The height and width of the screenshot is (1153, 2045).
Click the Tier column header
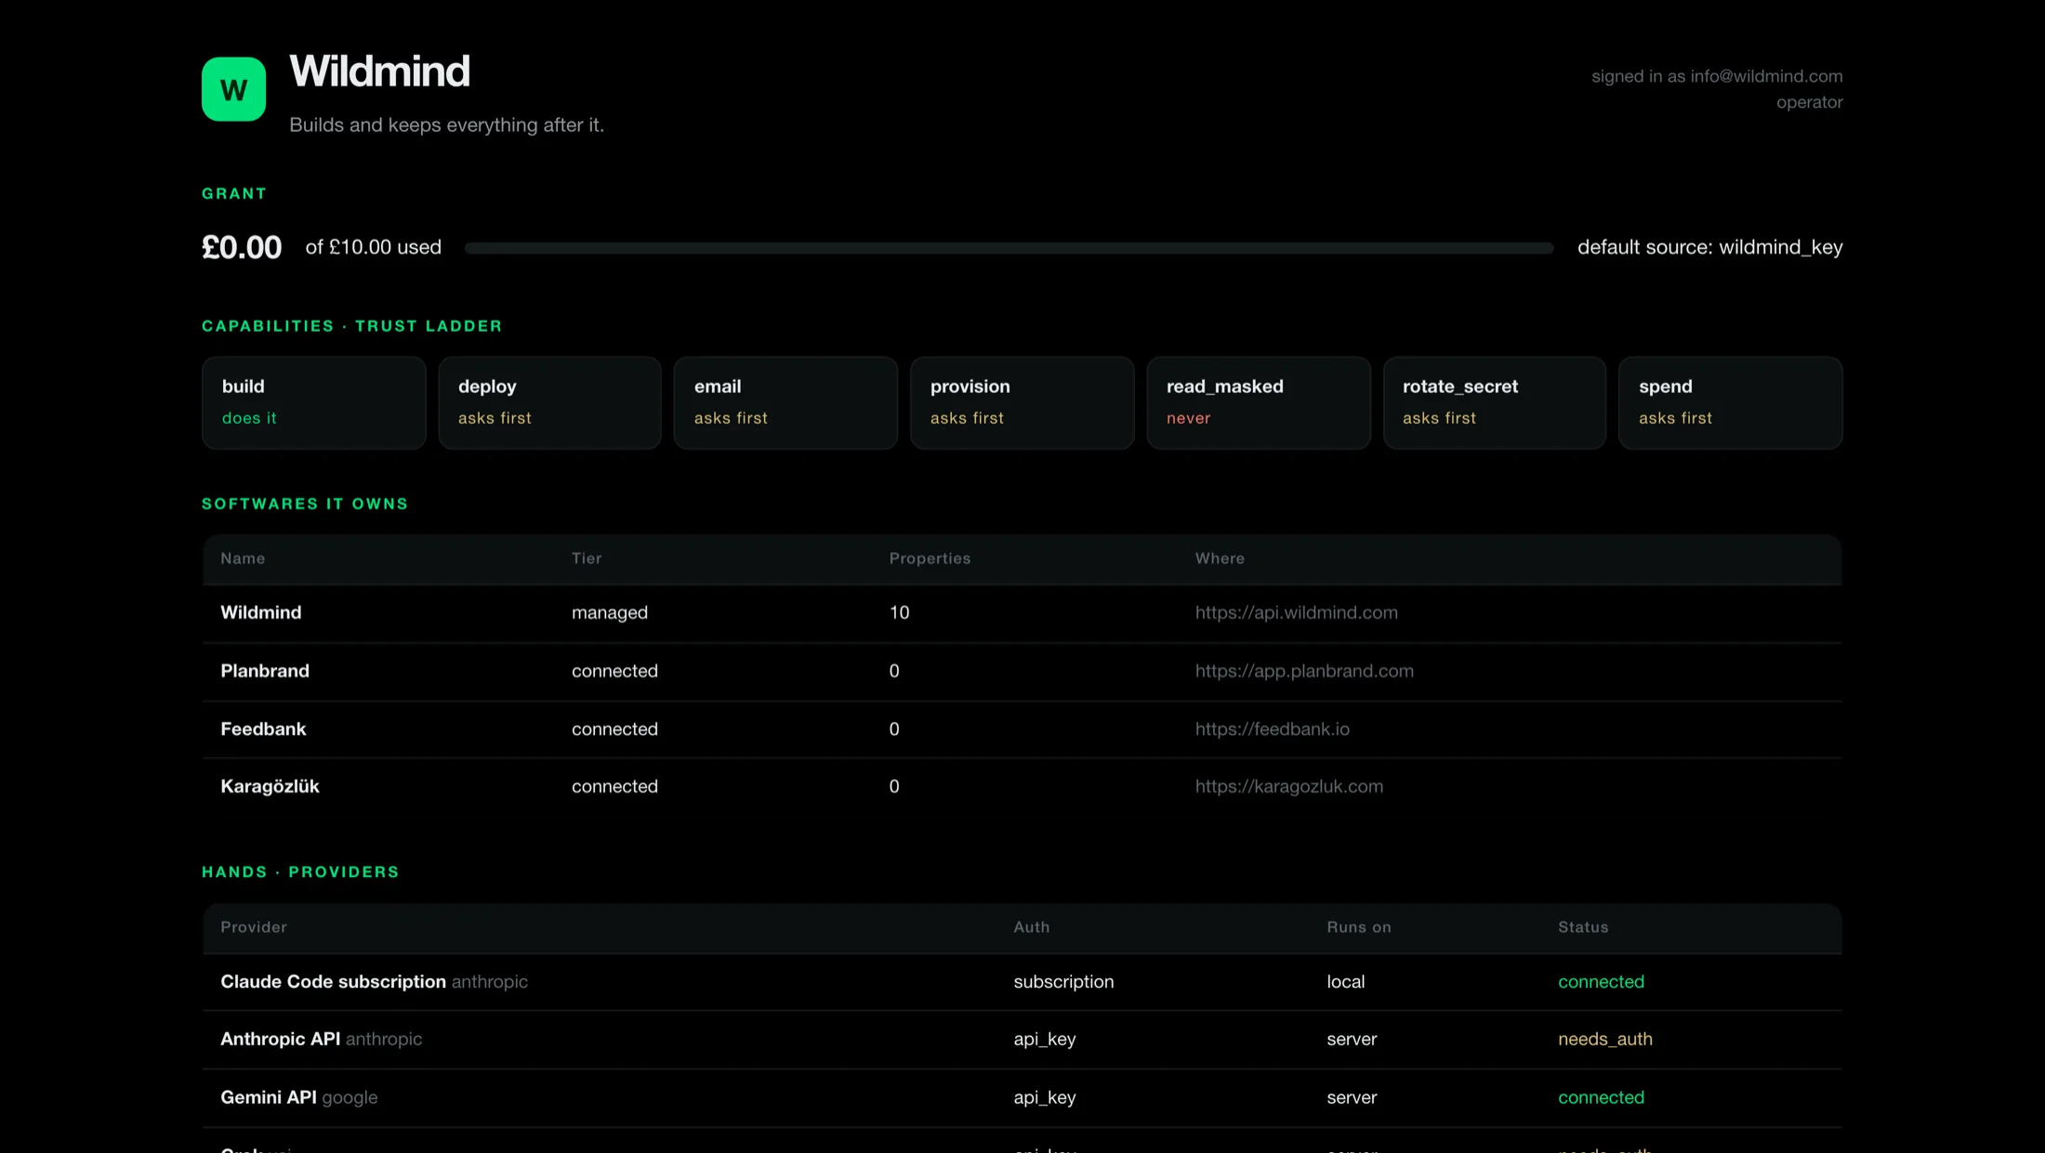(587, 558)
